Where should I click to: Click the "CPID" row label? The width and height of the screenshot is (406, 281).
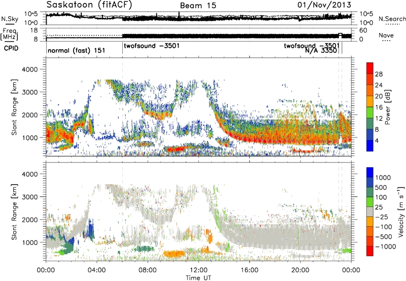(x=11, y=48)
